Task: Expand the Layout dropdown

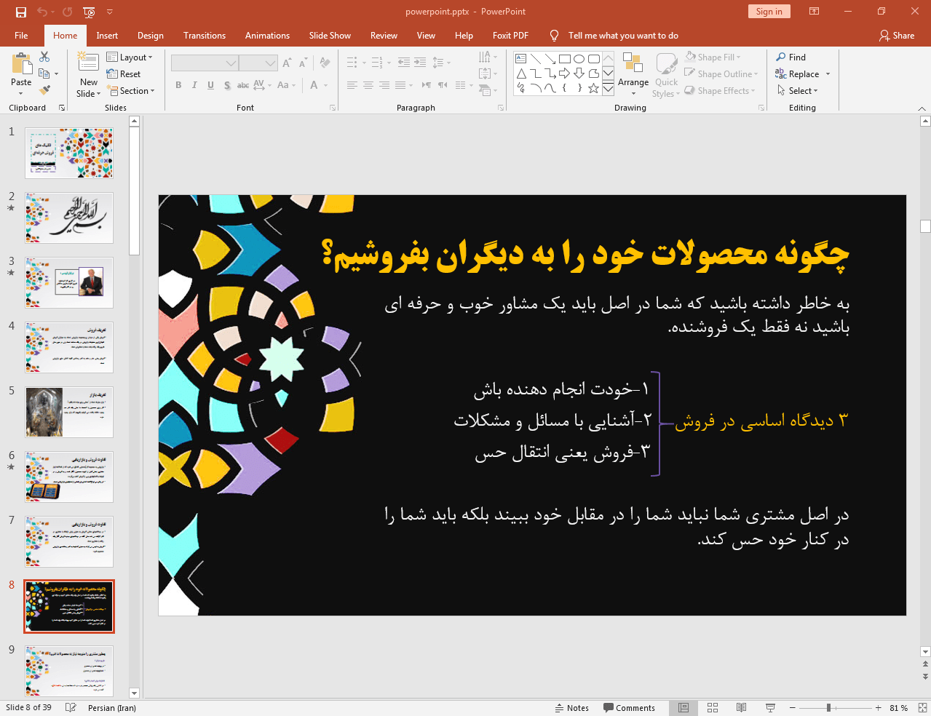Action: coord(130,57)
